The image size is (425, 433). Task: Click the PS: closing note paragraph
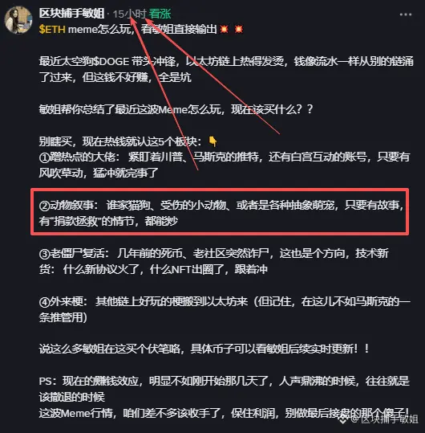[x=224, y=397]
